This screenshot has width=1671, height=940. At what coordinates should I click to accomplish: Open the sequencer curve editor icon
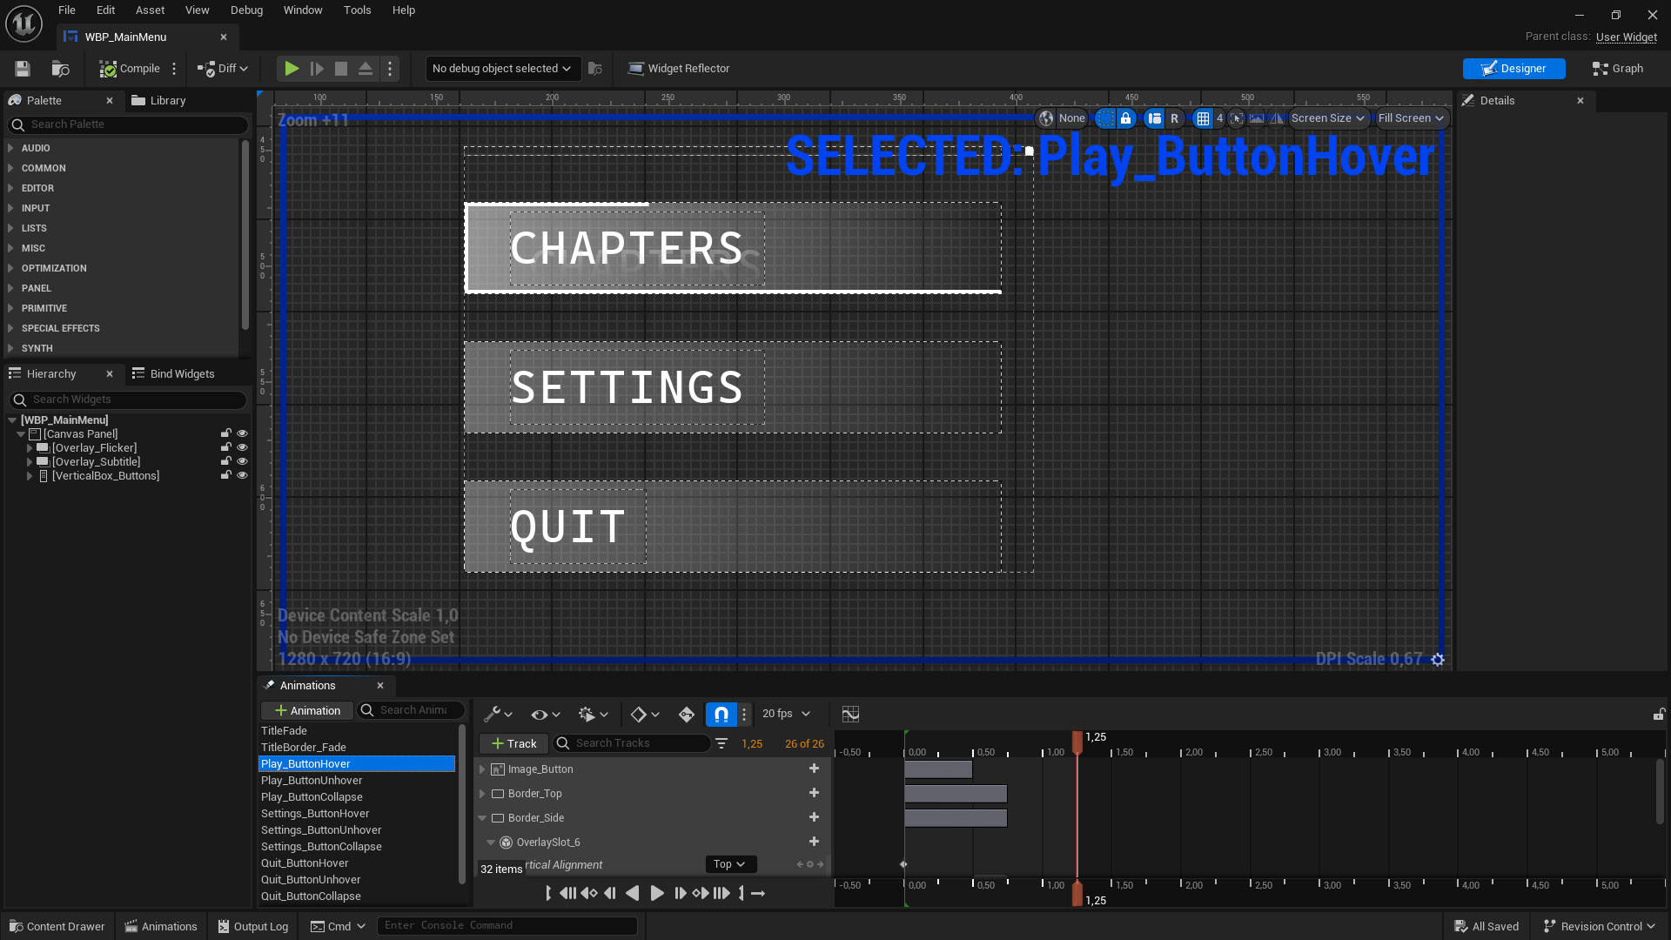coord(850,715)
